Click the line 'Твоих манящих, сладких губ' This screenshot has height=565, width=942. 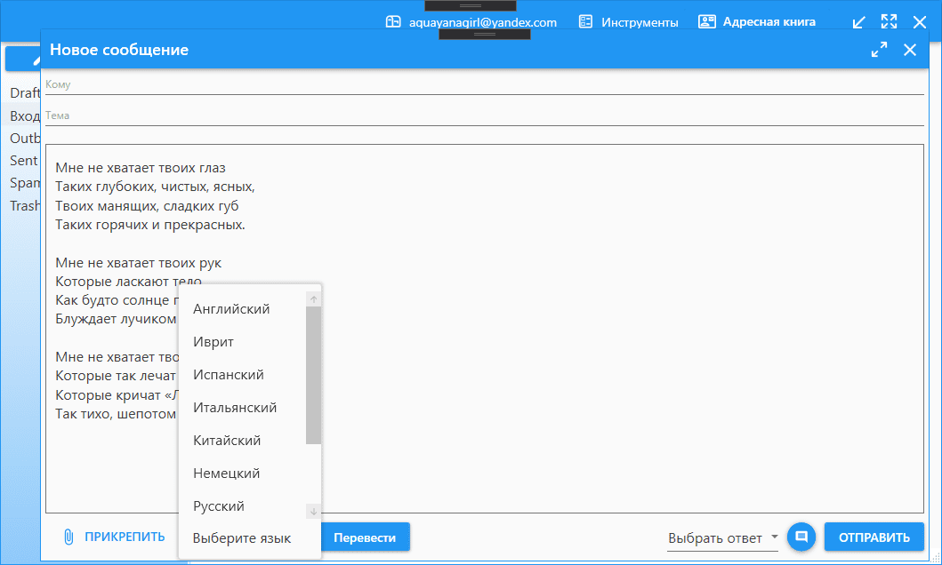[147, 206]
